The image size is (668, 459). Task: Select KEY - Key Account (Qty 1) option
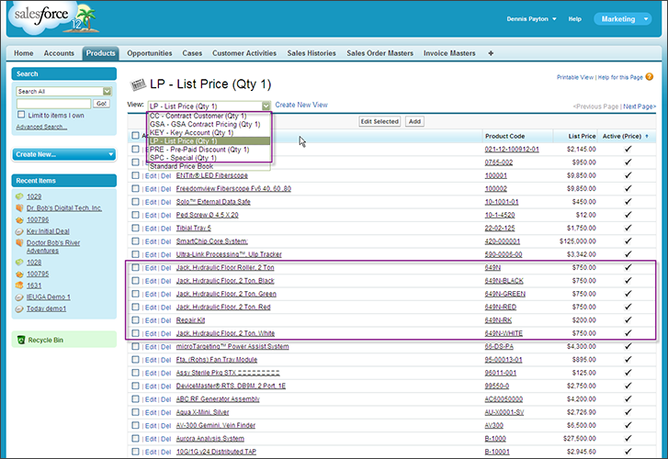coord(192,133)
